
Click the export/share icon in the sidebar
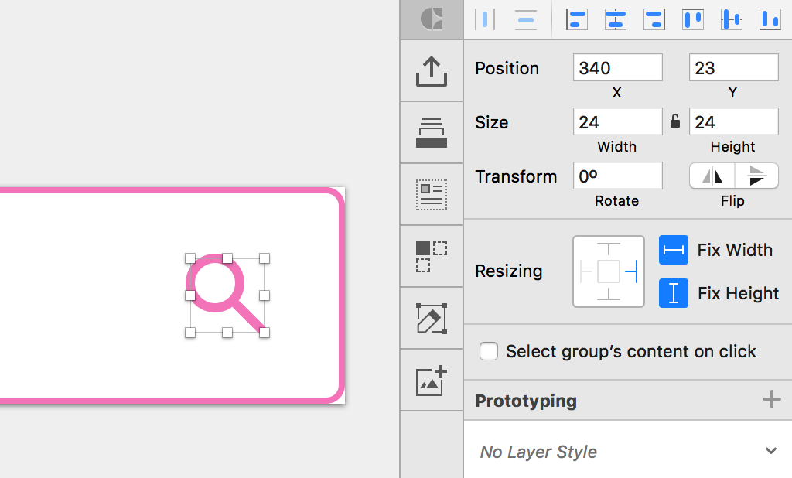coord(432,71)
